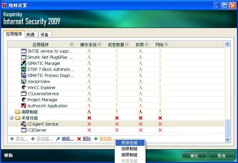The height and width of the screenshot is (163, 238).
Task: Confirm with the 确定 button
Action: click(x=194, y=156)
